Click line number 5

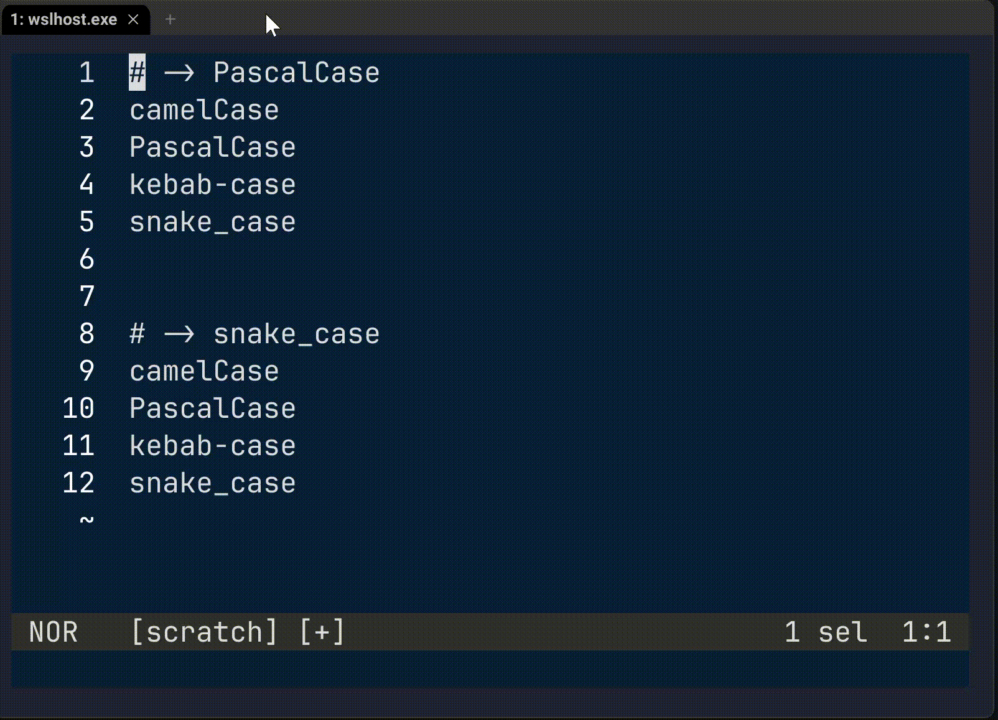[86, 222]
